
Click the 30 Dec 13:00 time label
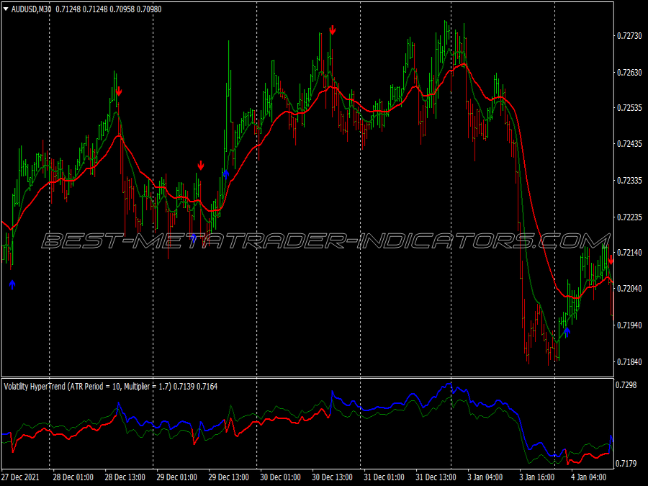pos(332,477)
